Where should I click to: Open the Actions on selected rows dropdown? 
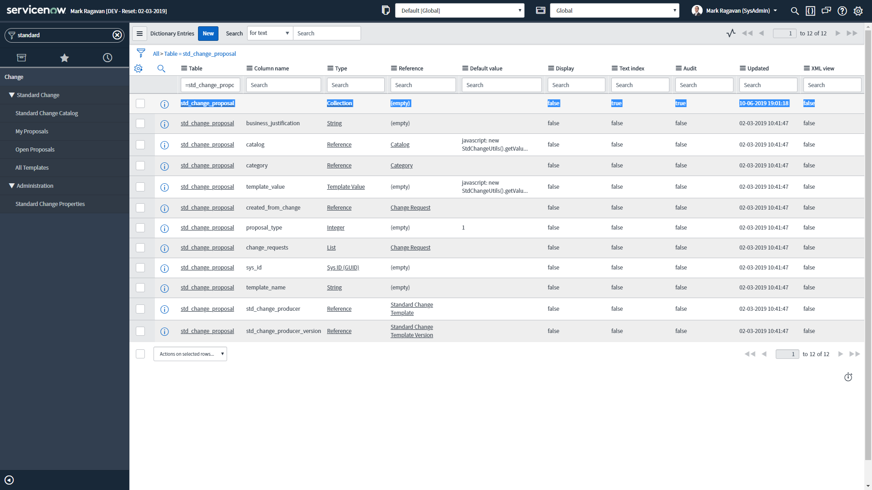coord(190,354)
